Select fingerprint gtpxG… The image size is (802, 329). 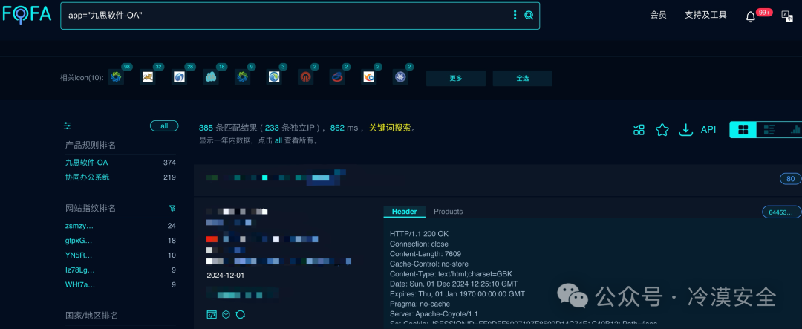coord(79,241)
